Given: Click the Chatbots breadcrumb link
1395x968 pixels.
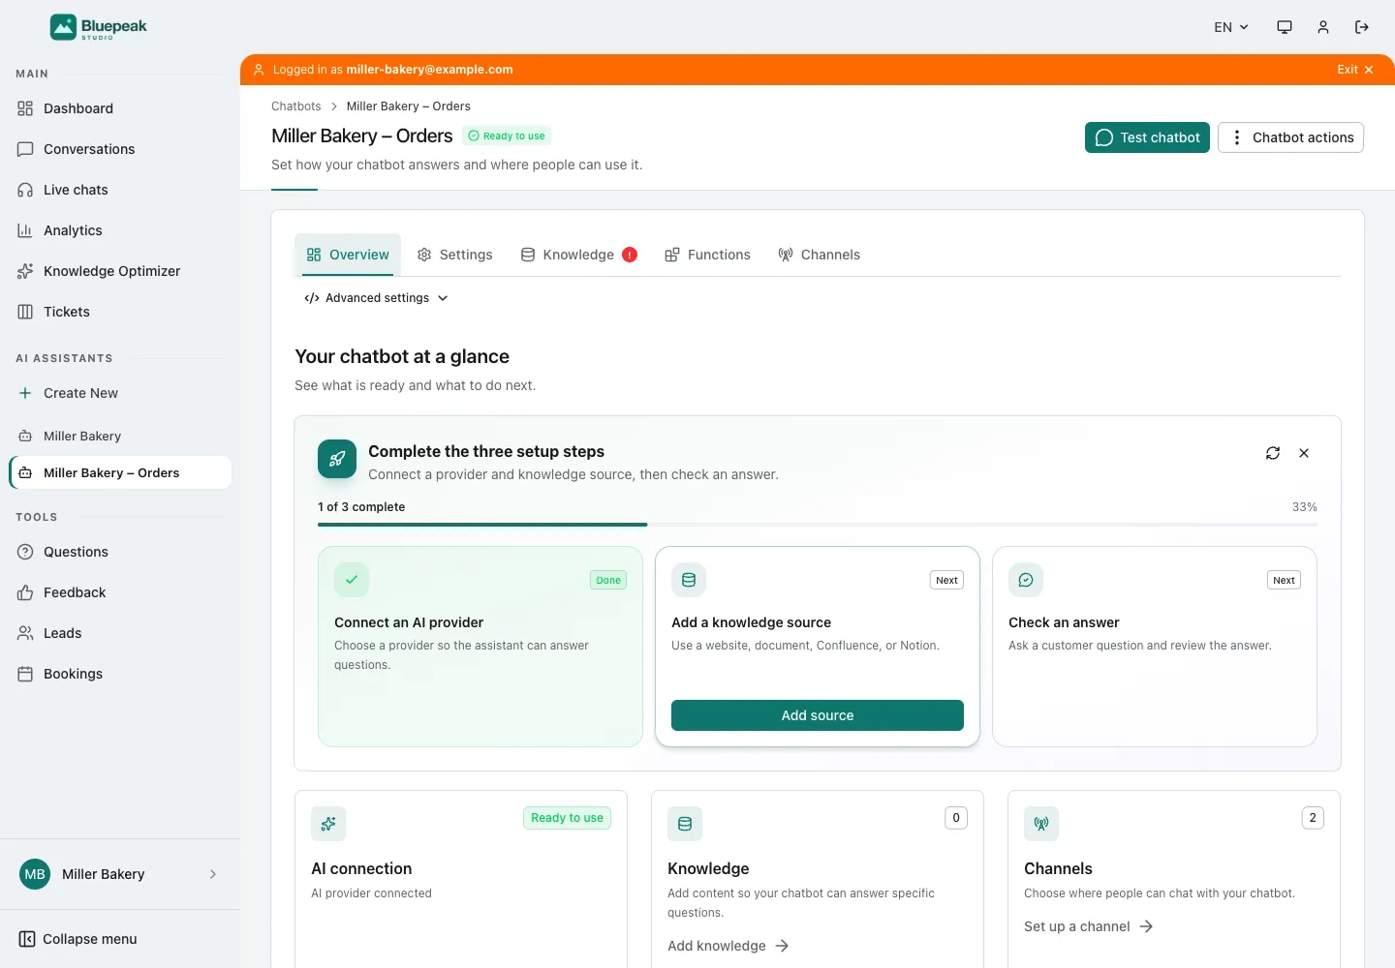Looking at the screenshot, I should [x=295, y=106].
